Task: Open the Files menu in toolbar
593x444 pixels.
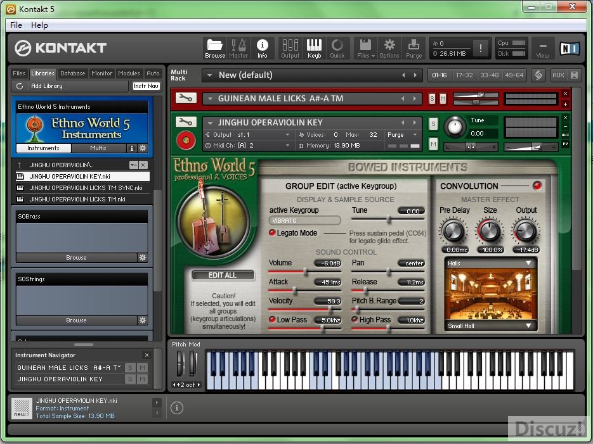Action: 366,48
